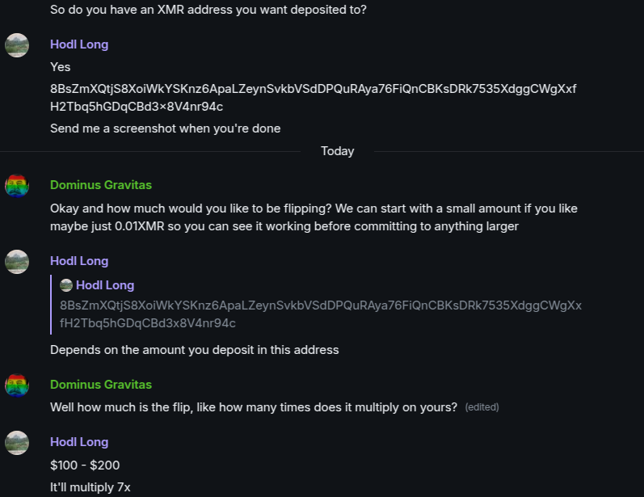Image resolution: width=644 pixels, height=497 pixels.
Task: Click Hodl Long username above the quoted reply
Action: [x=79, y=261]
